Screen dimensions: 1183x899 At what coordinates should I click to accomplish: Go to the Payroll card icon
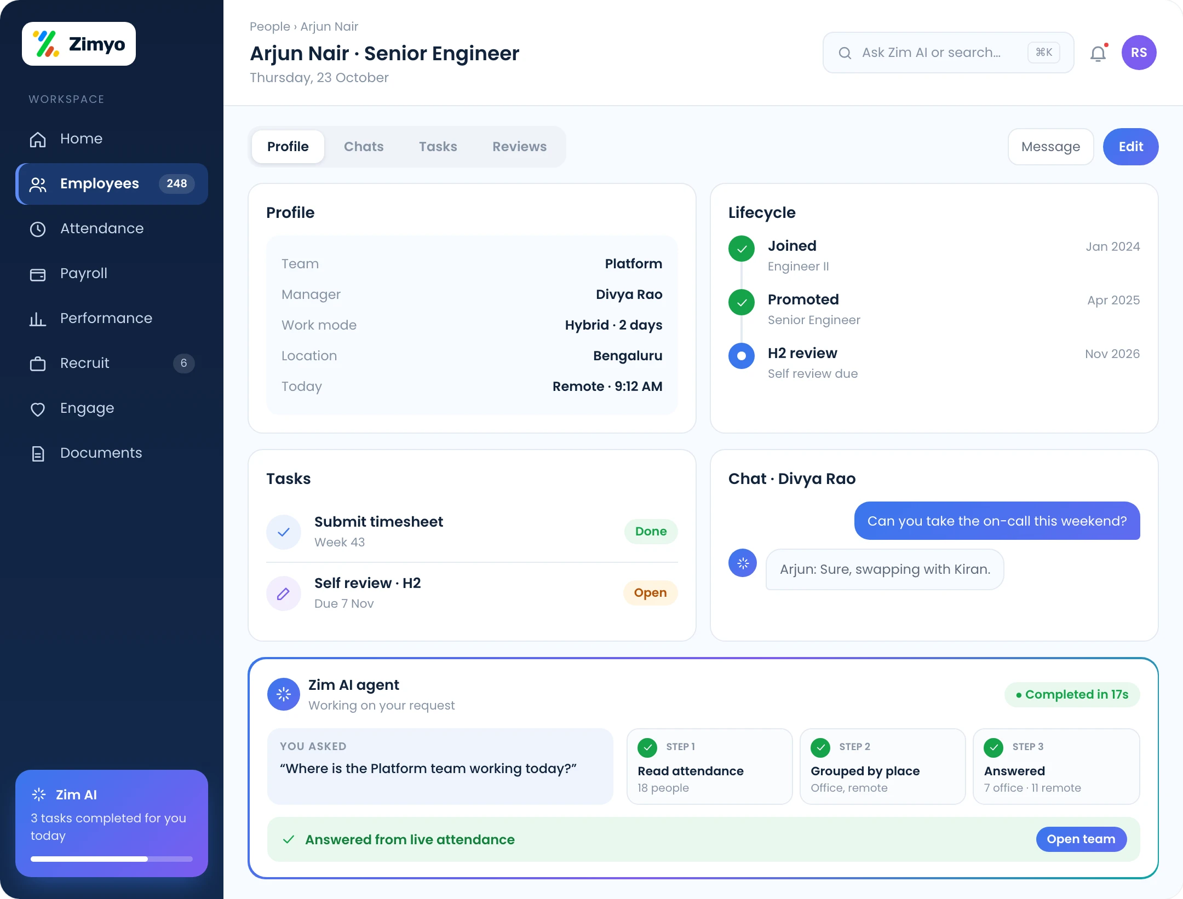click(38, 274)
